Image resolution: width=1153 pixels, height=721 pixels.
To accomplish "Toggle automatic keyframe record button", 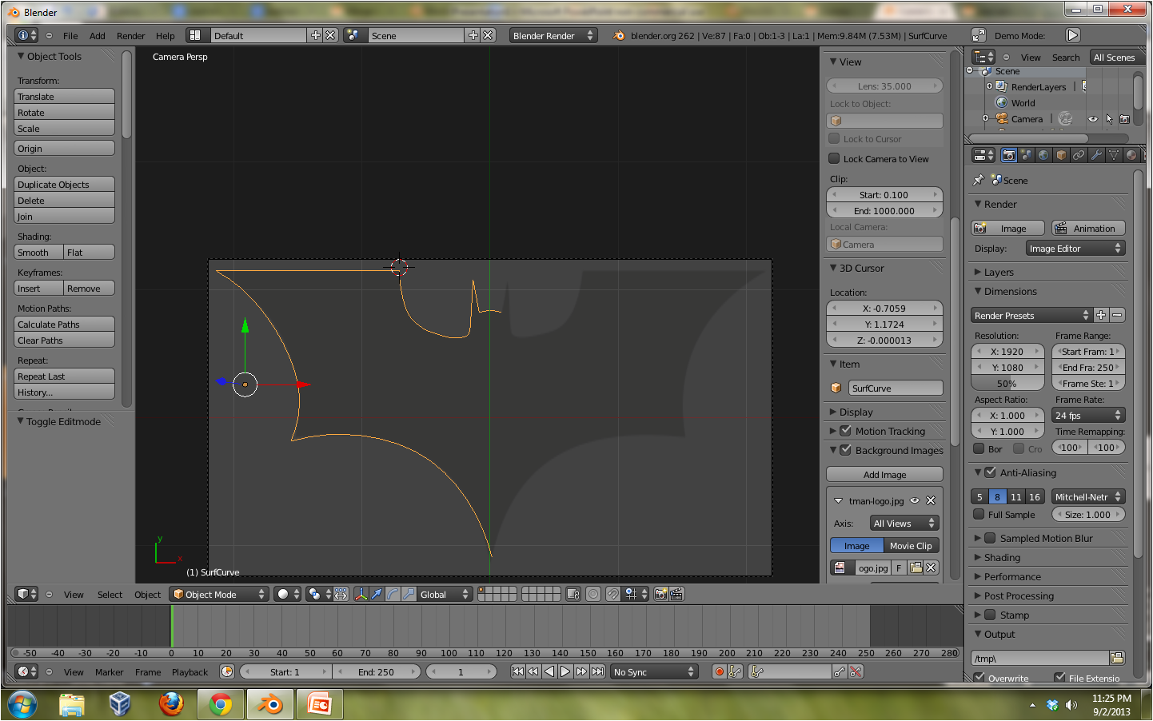I will pos(720,671).
